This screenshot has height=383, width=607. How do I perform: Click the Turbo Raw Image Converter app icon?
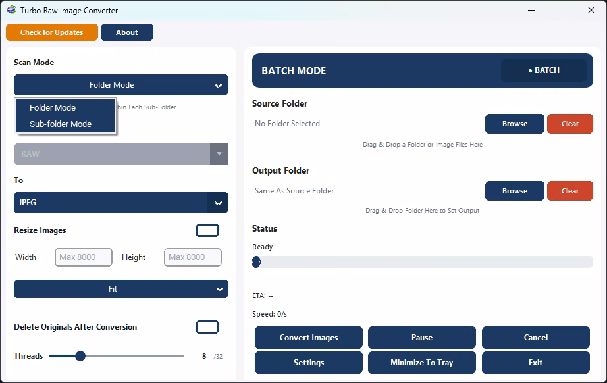pyautogui.click(x=12, y=10)
